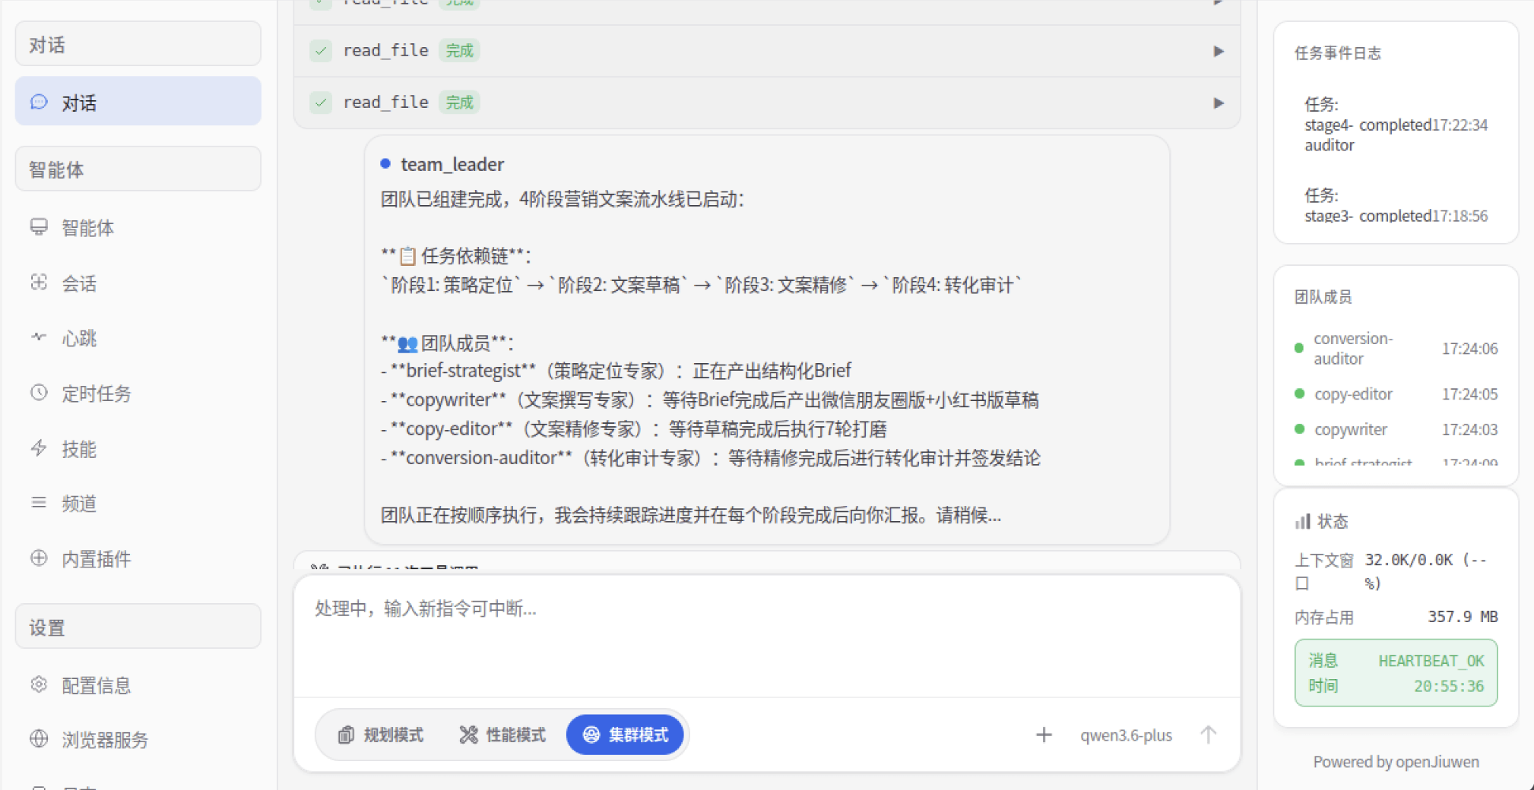The width and height of the screenshot is (1534, 790).
Task: Select conversion-auditor team member
Action: (x=1396, y=349)
